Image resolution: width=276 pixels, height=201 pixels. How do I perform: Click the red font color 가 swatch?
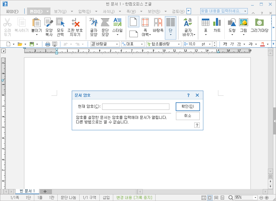(x=262, y=44)
